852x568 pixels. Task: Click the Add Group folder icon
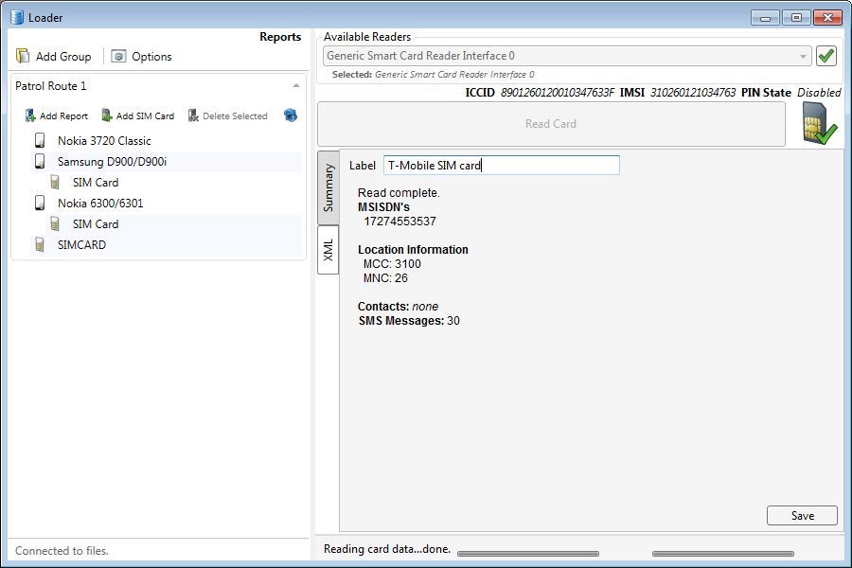click(x=23, y=56)
